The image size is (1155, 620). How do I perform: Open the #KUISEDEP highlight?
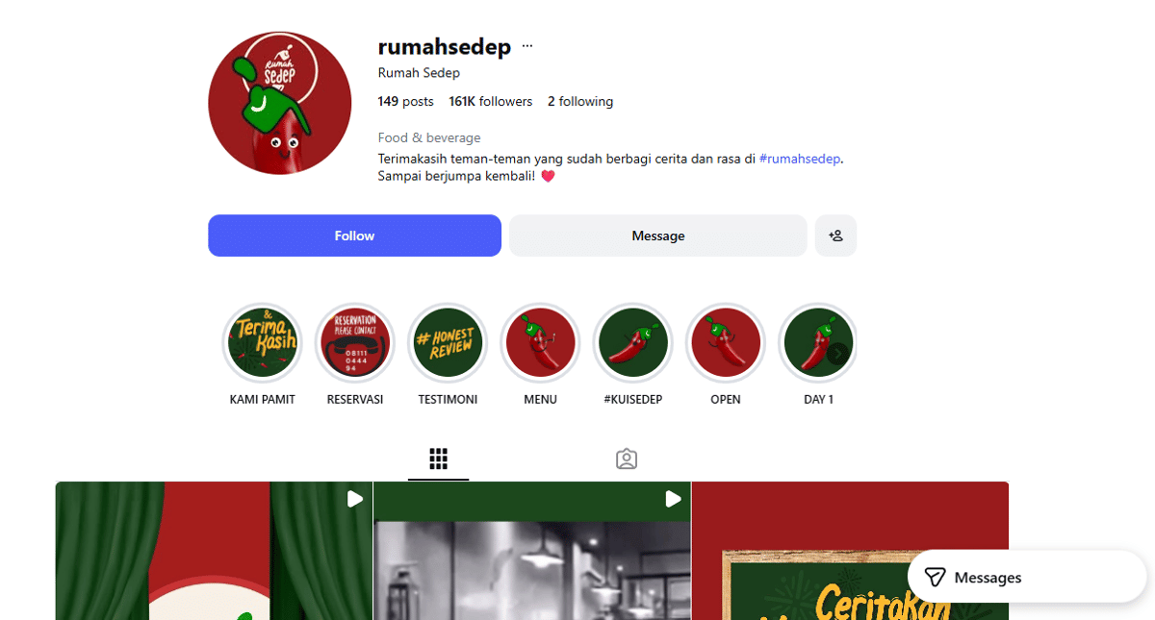632,343
